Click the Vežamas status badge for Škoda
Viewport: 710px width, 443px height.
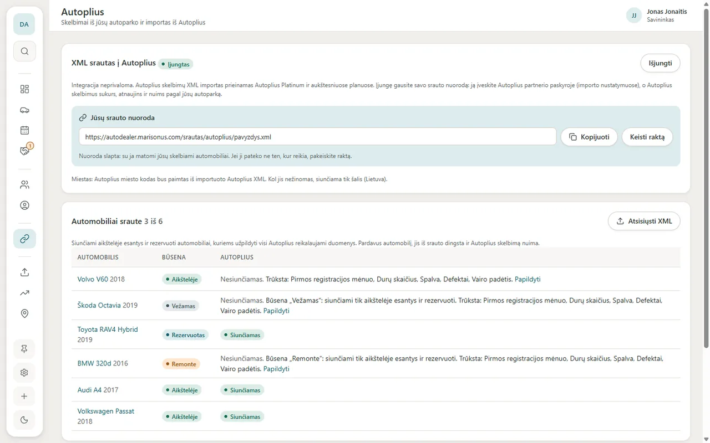[x=181, y=306]
